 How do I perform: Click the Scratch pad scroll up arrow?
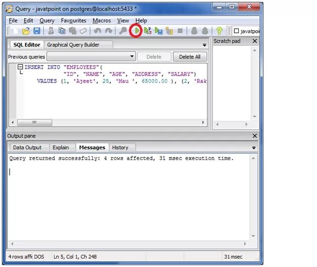tap(255, 50)
